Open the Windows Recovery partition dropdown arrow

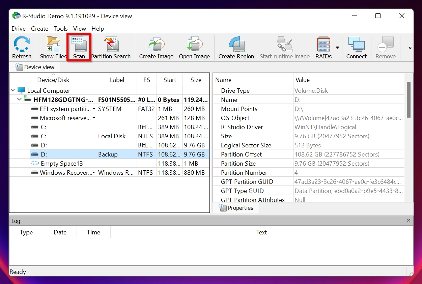(x=94, y=173)
